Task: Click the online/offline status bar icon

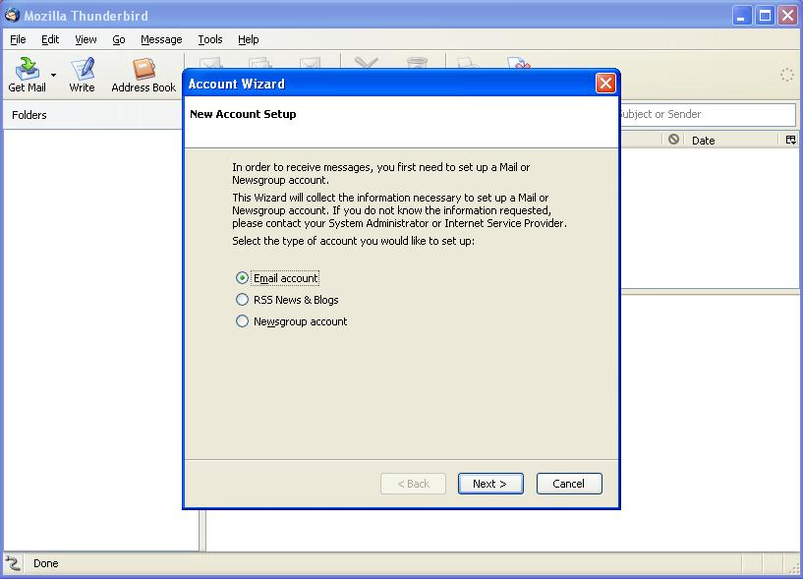Action: point(13,563)
